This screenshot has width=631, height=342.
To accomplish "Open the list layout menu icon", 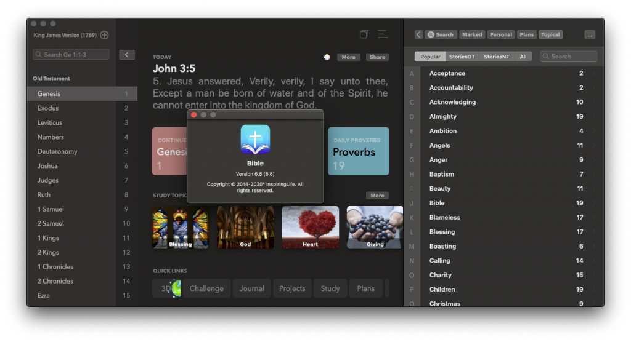I will [383, 34].
